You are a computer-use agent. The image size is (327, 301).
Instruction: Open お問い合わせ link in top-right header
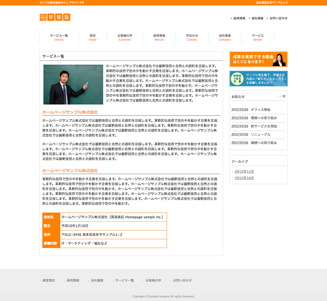pos(278,19)
